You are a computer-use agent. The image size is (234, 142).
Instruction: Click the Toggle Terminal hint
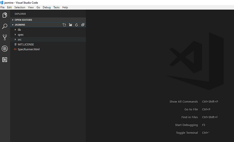pos(187,133)
